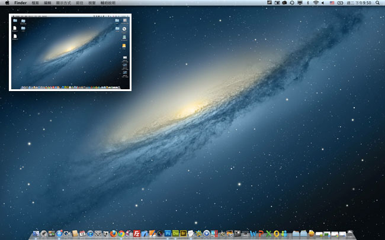Click the volume speaker icon
This screenshot has width=385, height=240.
pyautogui.click(x=323, y=3)
